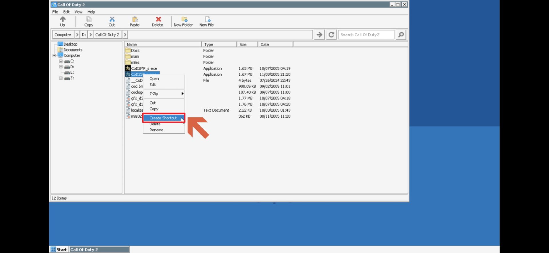Viewport: 549px width, 253px height.
Task: Collapse the Computer tree node
Action: pyautogui.click(x=54, y=55)
